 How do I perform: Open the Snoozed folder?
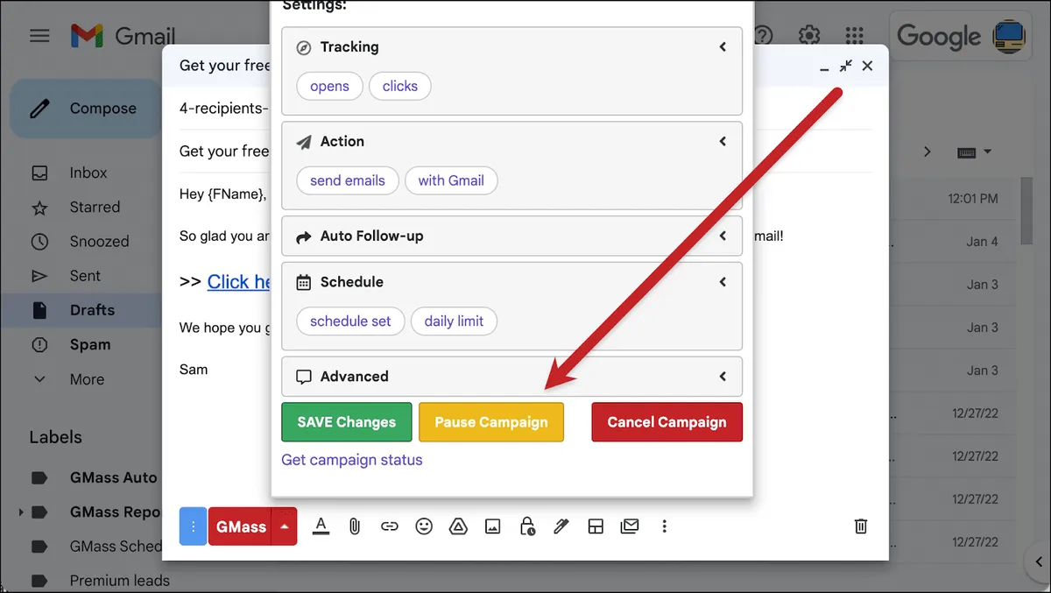pyautogui.click(x=99, y=241)
